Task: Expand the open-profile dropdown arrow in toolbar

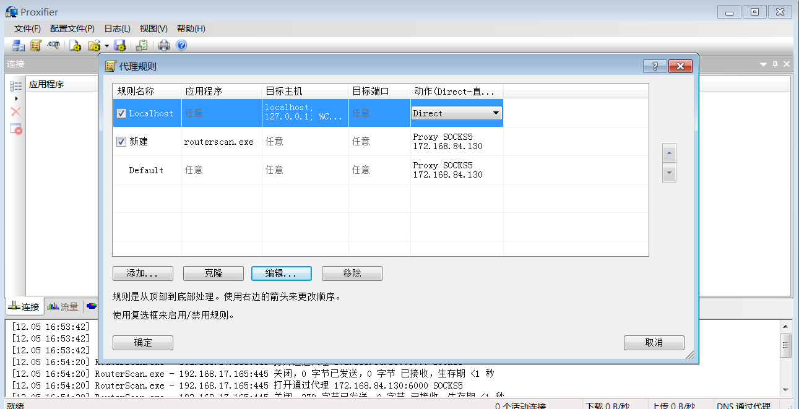Action: 106,46
